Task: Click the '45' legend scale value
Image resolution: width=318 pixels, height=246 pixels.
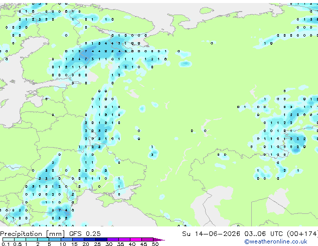Action: click(143, 244)
